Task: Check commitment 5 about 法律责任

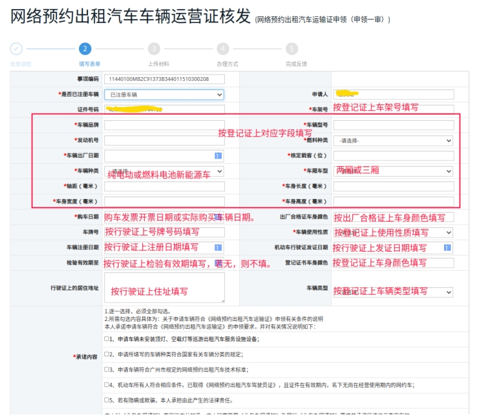Action: (107, 400)
